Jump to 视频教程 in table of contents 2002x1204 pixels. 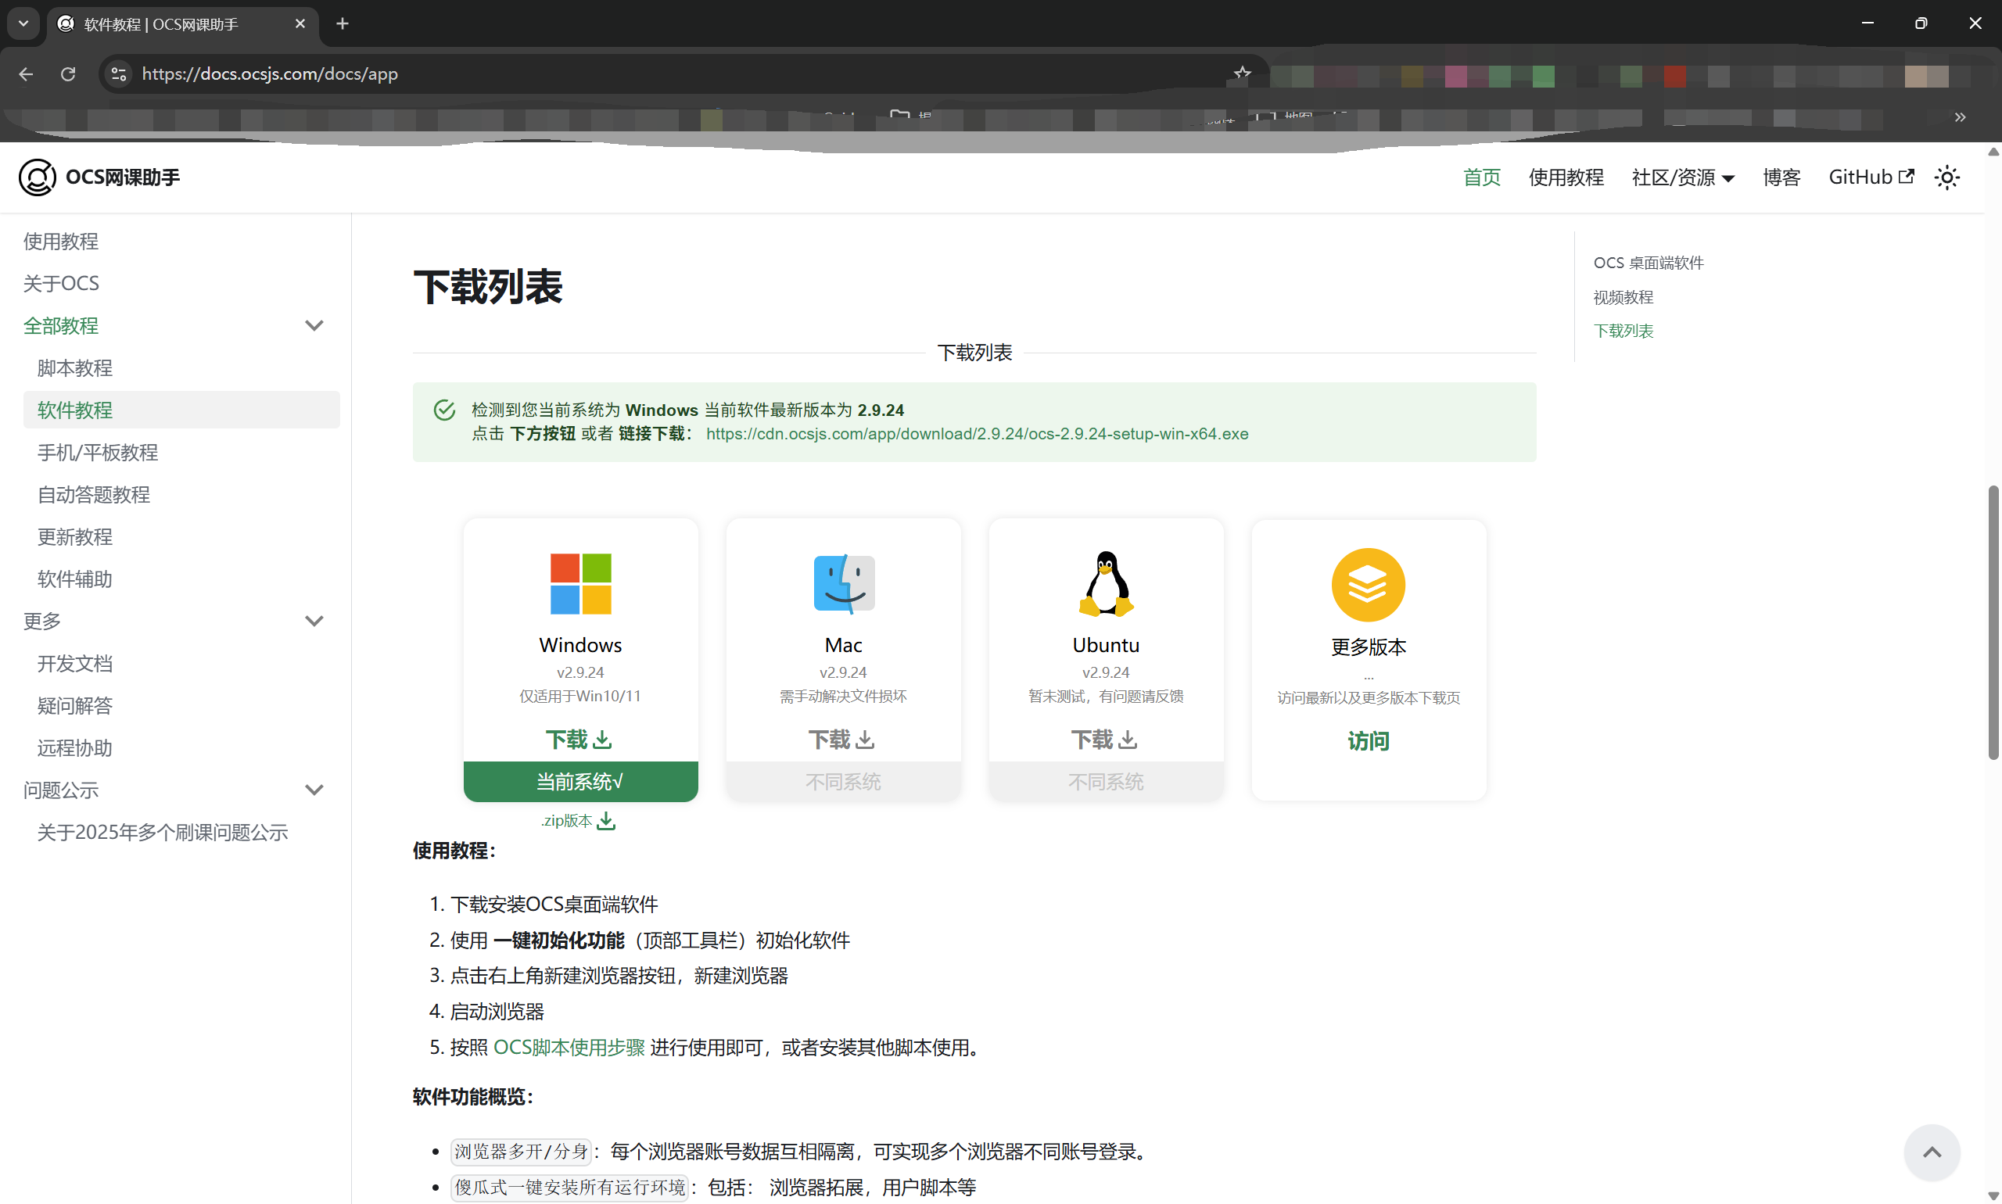(x=1623, y=297)
